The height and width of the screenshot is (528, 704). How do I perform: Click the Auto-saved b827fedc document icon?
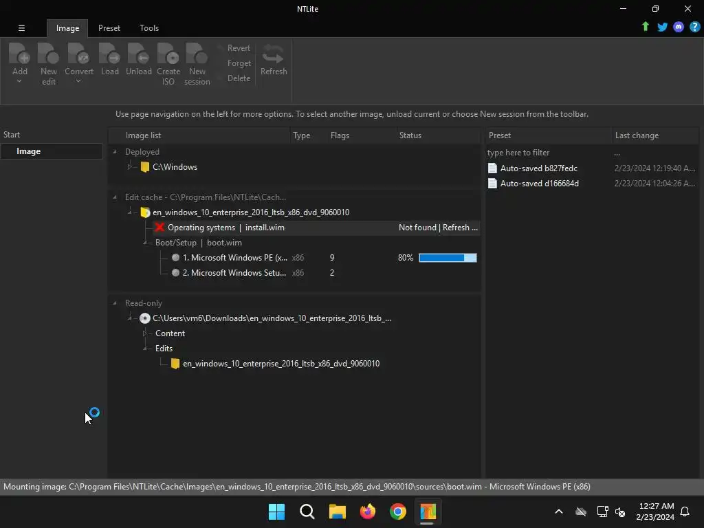[x=492, y=168]
